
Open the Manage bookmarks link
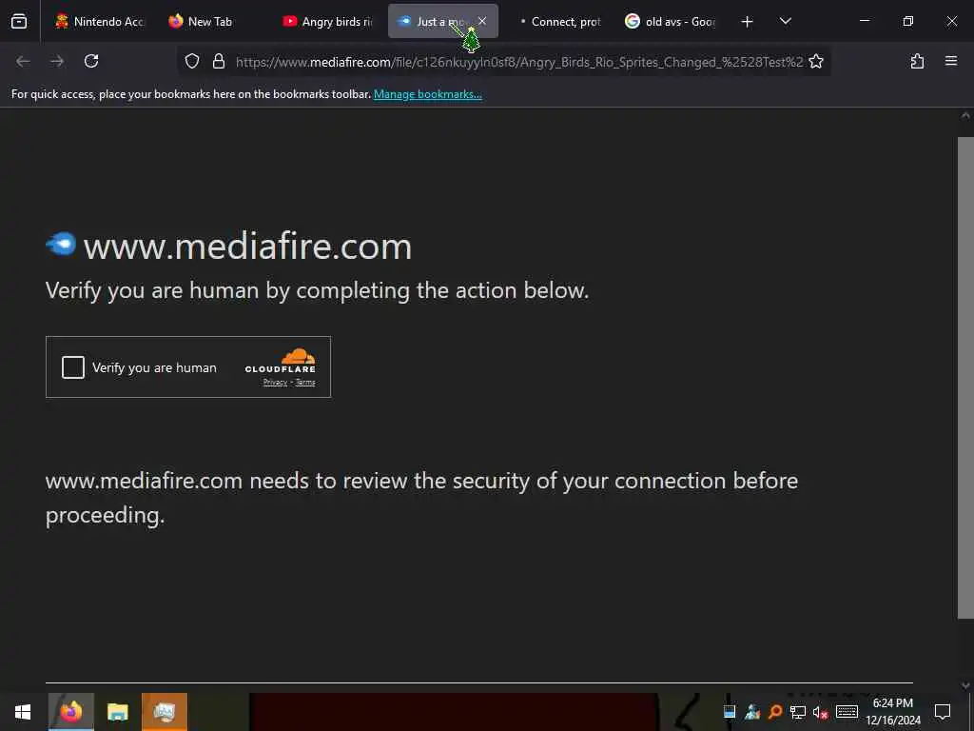pos(427,94)
